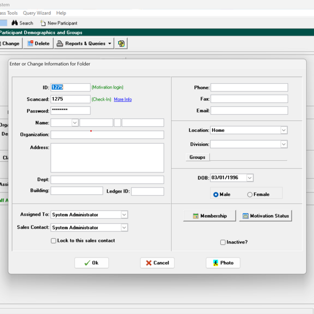Click the icon button right of Reports & Queries

[x=121, y=43]
